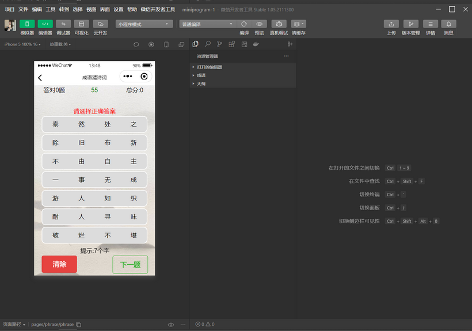Image resolution: width=472 pixels, height=331 pixels.
Task: Choose the answer 破烂不堪
Action: point(94,235)
